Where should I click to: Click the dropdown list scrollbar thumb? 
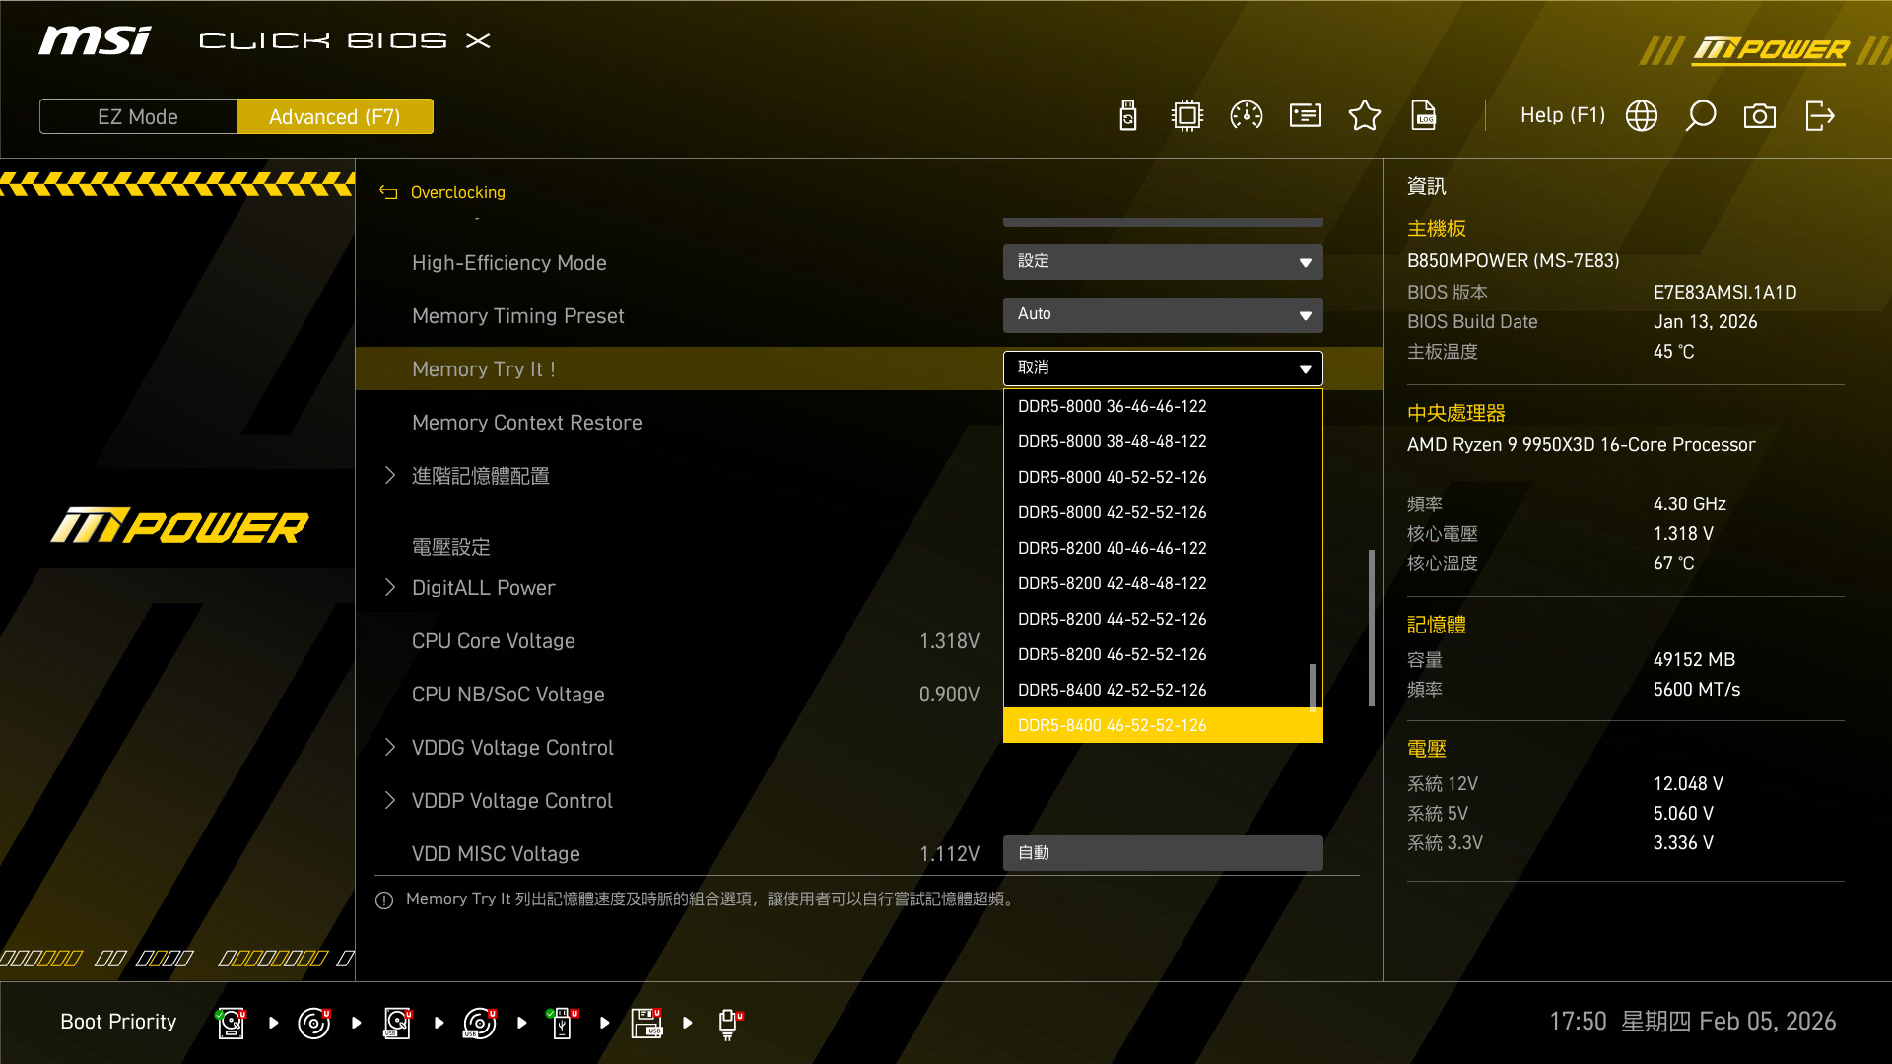(1312, 686)
